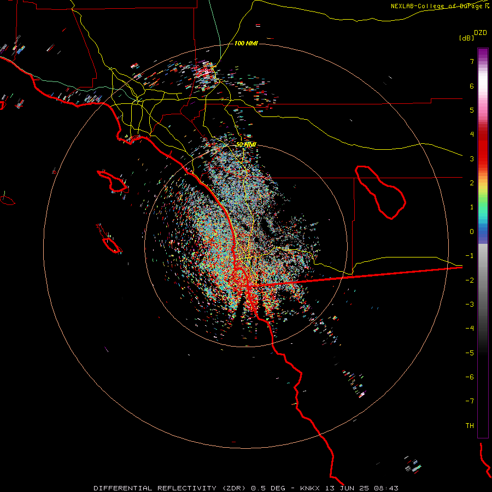This screenshot has height=492, width=492.
Task: Click the -2 dB scale value
Action: coord(470,280)
